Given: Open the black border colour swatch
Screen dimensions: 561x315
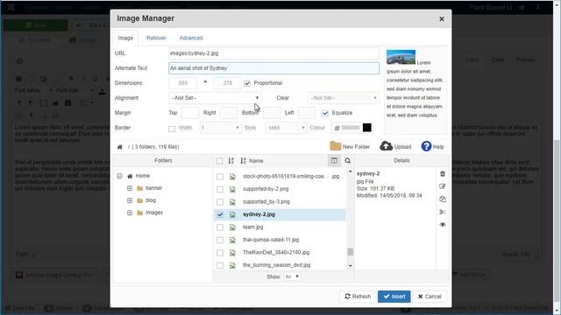Looking at the screenshot, I should 367,128.
